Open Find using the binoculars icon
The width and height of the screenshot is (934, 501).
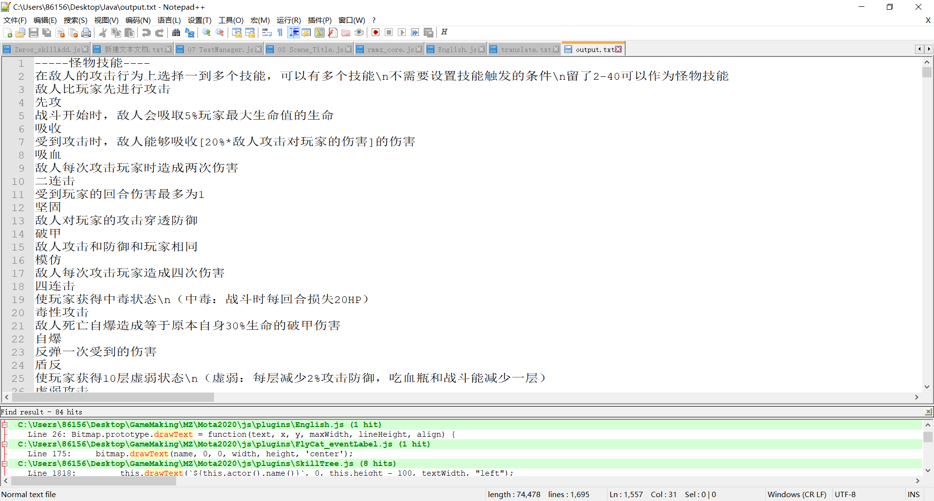pos(176,33)
